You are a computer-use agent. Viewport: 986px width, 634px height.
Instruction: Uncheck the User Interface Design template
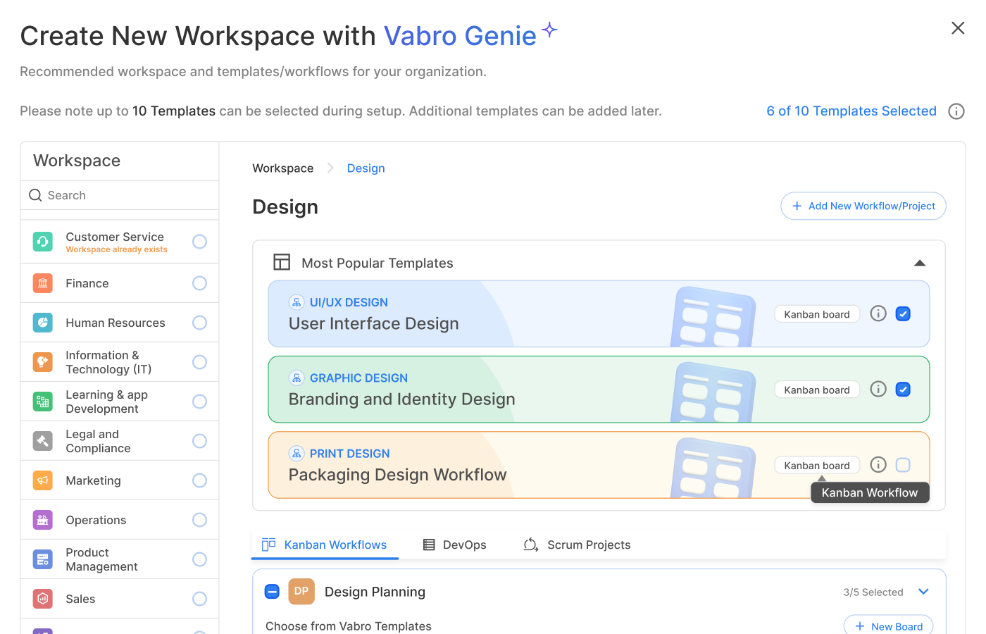(x=903, y=313)
